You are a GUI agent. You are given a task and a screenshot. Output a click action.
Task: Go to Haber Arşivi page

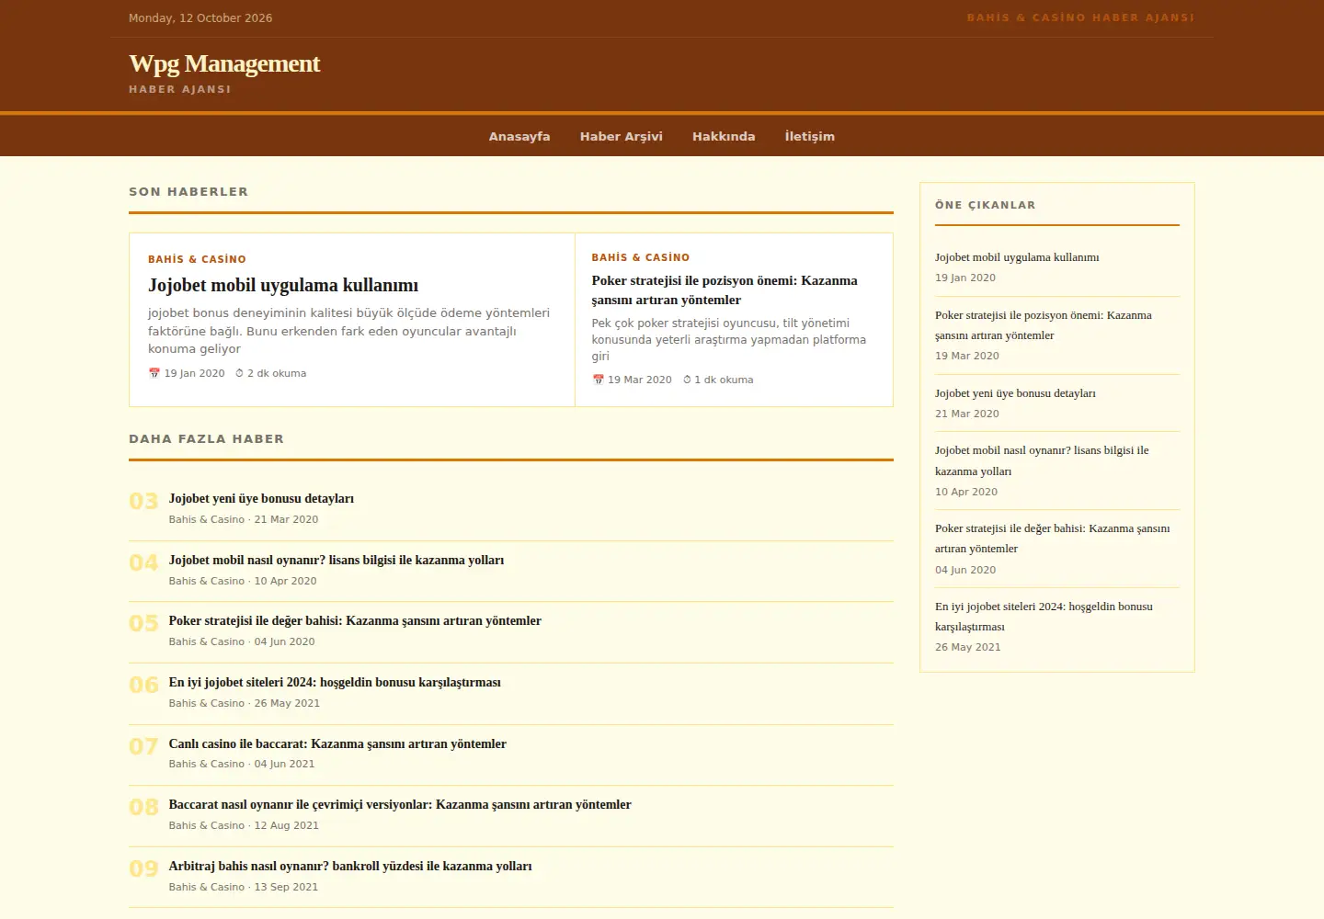click(x=621, y=136)
